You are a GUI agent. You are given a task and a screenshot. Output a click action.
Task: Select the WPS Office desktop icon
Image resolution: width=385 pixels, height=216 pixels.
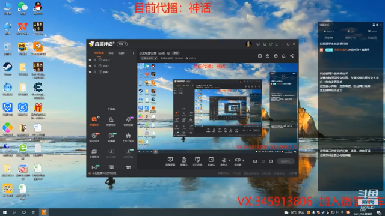coord(23,28)
